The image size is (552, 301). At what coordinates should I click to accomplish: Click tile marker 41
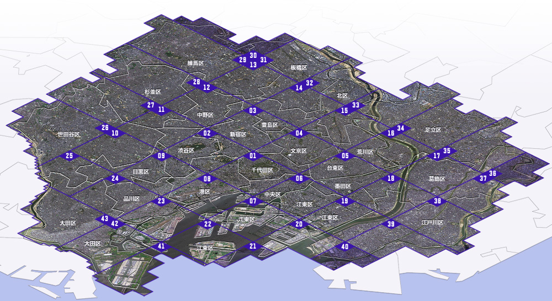tap(161, 246)
